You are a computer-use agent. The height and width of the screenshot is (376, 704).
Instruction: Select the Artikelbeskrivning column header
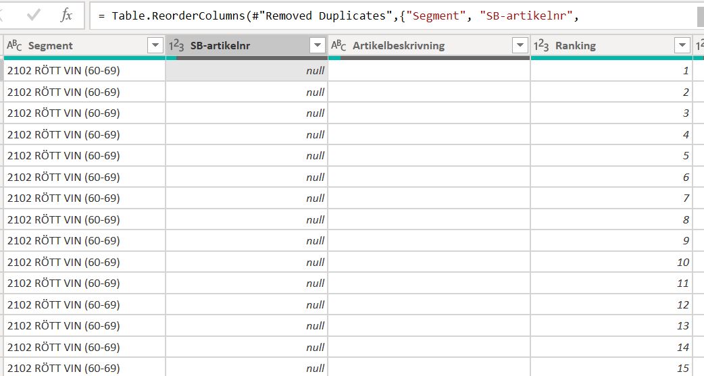(429, 45)
